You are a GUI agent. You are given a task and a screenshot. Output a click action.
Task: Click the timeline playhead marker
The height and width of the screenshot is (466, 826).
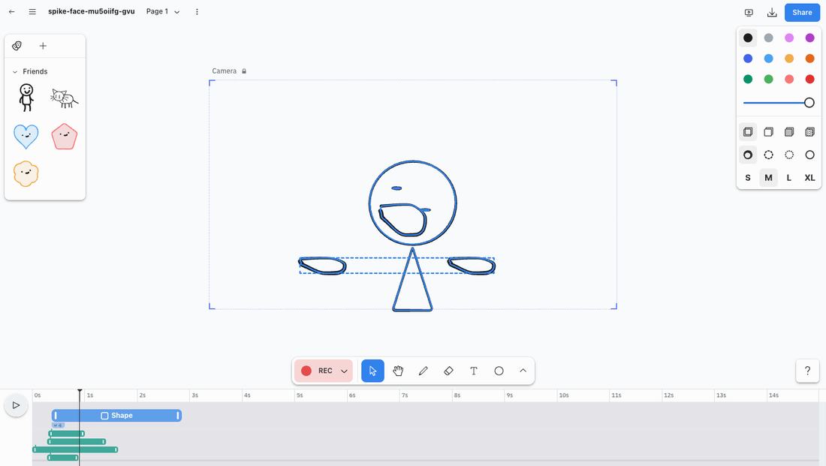coord(80,391)
